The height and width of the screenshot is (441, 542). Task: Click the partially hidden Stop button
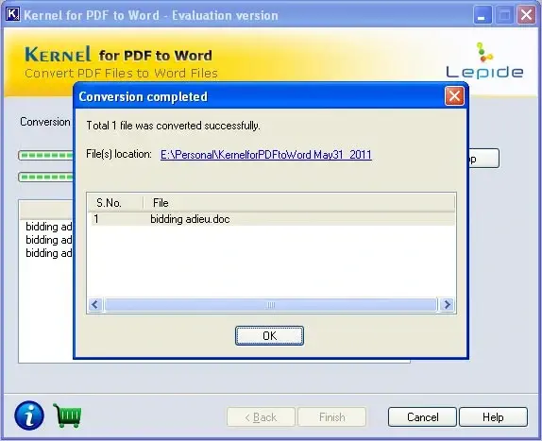click(x=483, y=159)
